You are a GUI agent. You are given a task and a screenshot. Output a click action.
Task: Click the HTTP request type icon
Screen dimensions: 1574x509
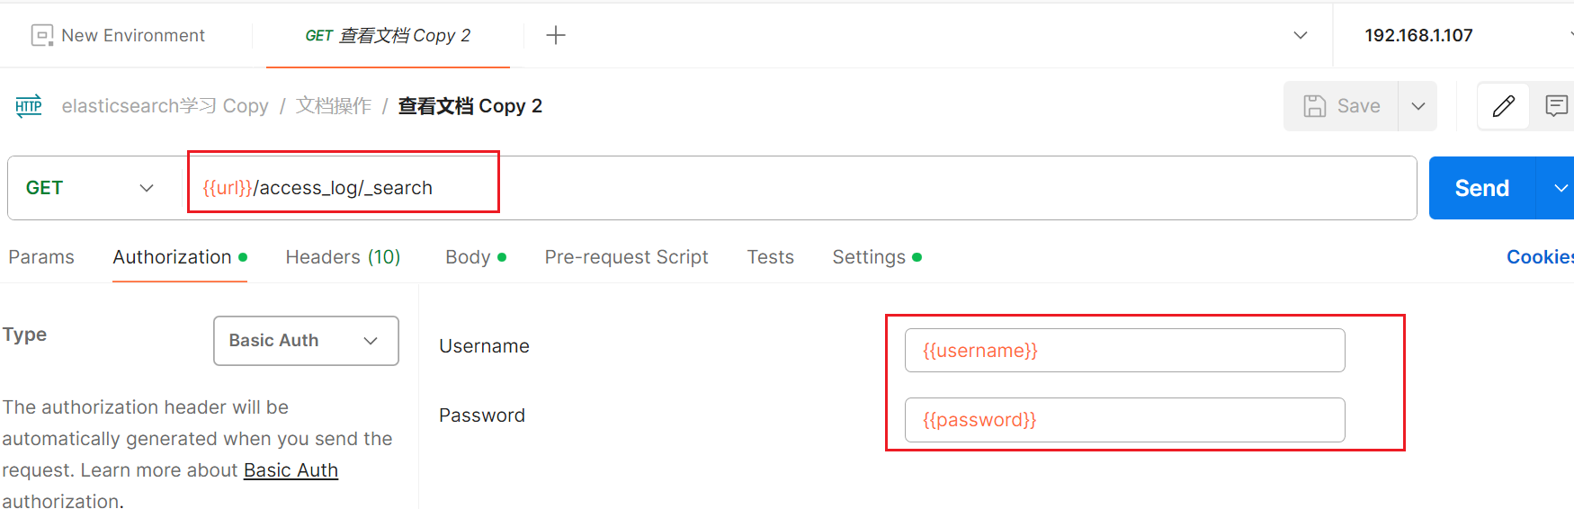click(29, 106)
